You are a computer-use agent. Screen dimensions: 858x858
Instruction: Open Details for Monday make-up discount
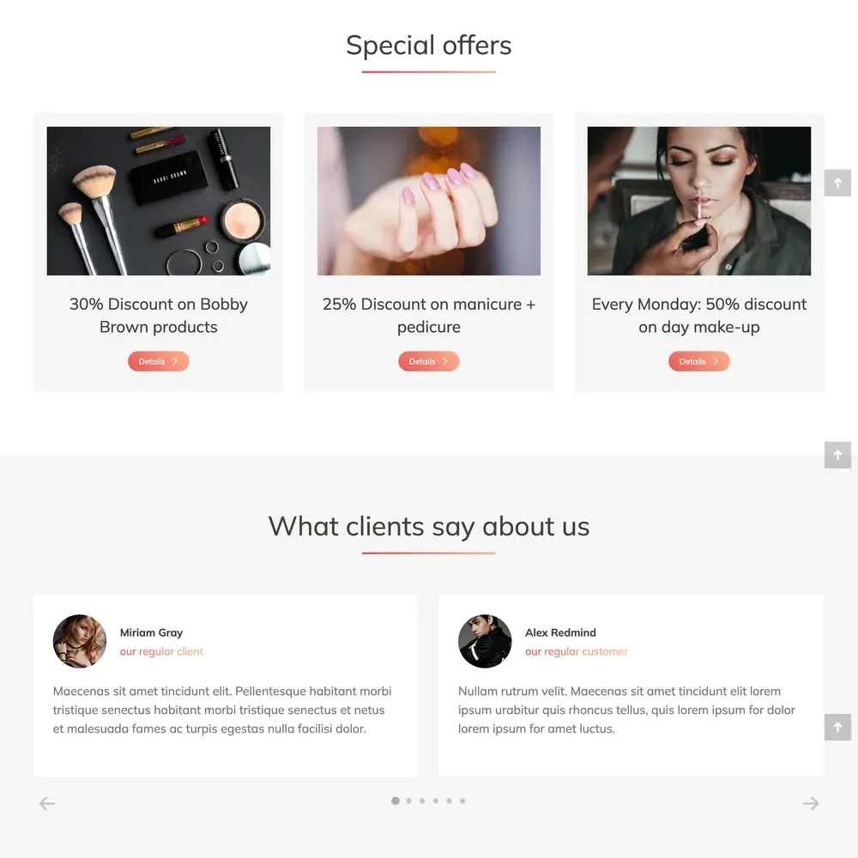[x=699, y=361]
